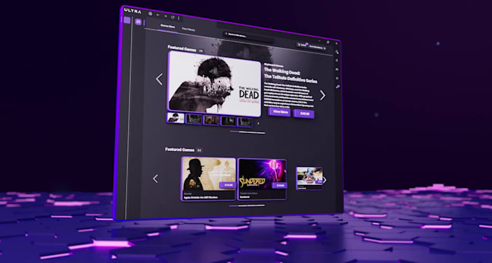Click the View More button
492x263 pixels.
coord(279,112)
